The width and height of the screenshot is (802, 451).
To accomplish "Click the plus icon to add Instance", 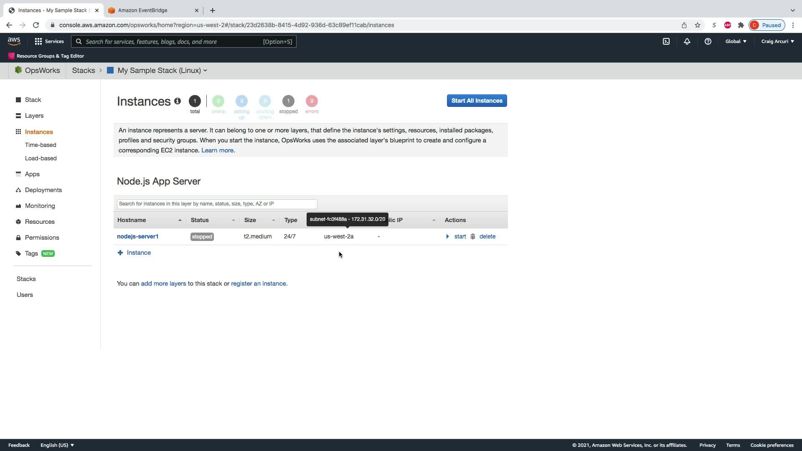I will pos(120,253).
